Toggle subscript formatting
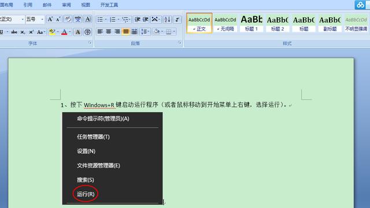Image resolution: width=370 pixels, height=208 pixels. [23, 32]
